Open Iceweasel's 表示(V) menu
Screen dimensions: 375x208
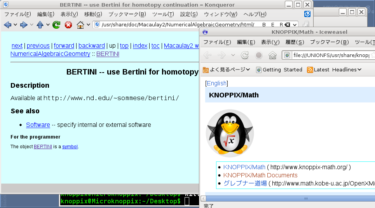pos(270,42)
